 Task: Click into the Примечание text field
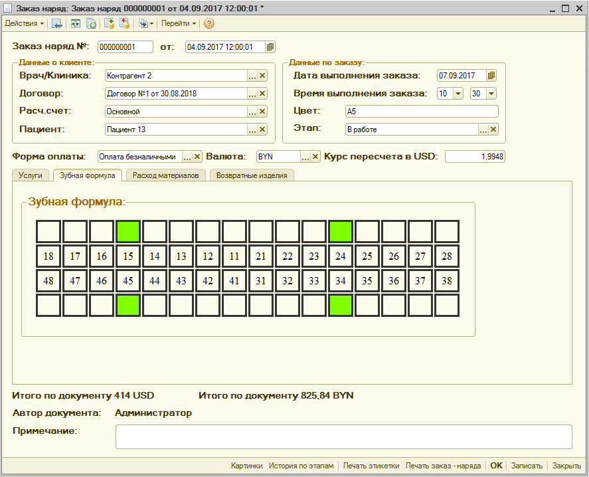(343, 436)
